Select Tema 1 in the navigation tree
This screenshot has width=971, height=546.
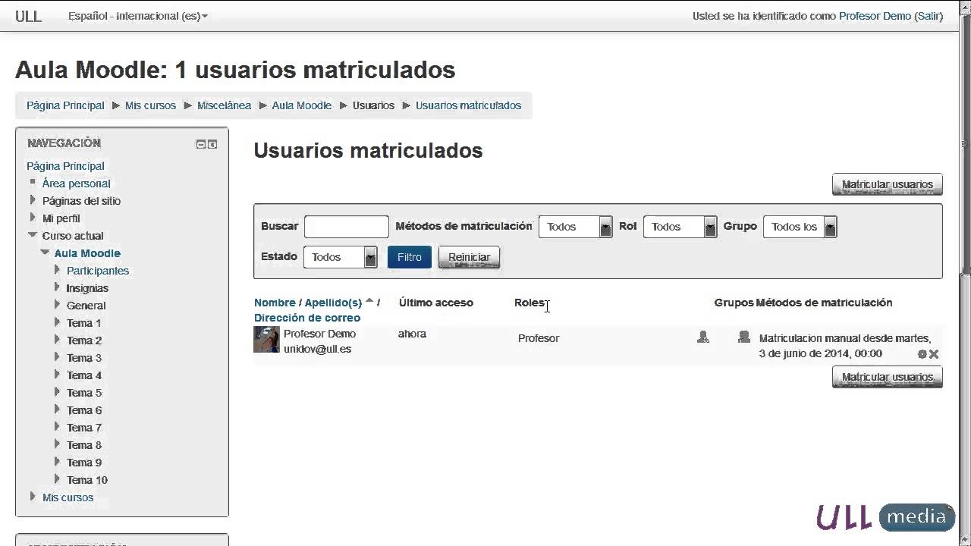click(x=84, y=323)
